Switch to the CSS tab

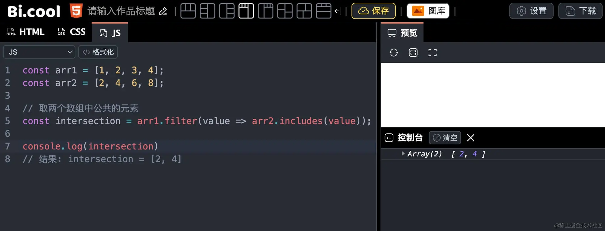(72, 32)
